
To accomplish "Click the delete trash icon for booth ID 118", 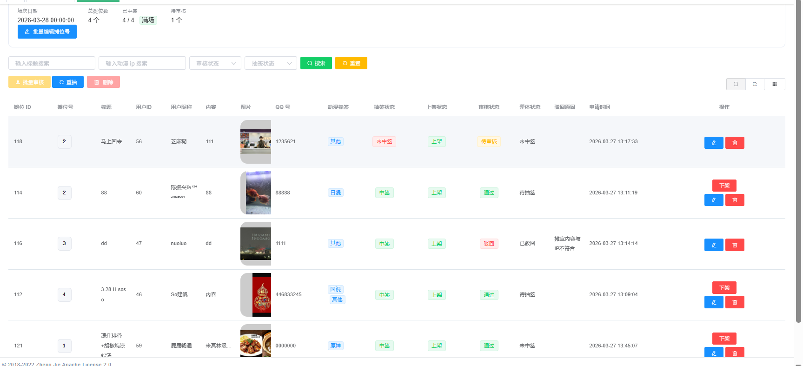I will click(735, 143).
